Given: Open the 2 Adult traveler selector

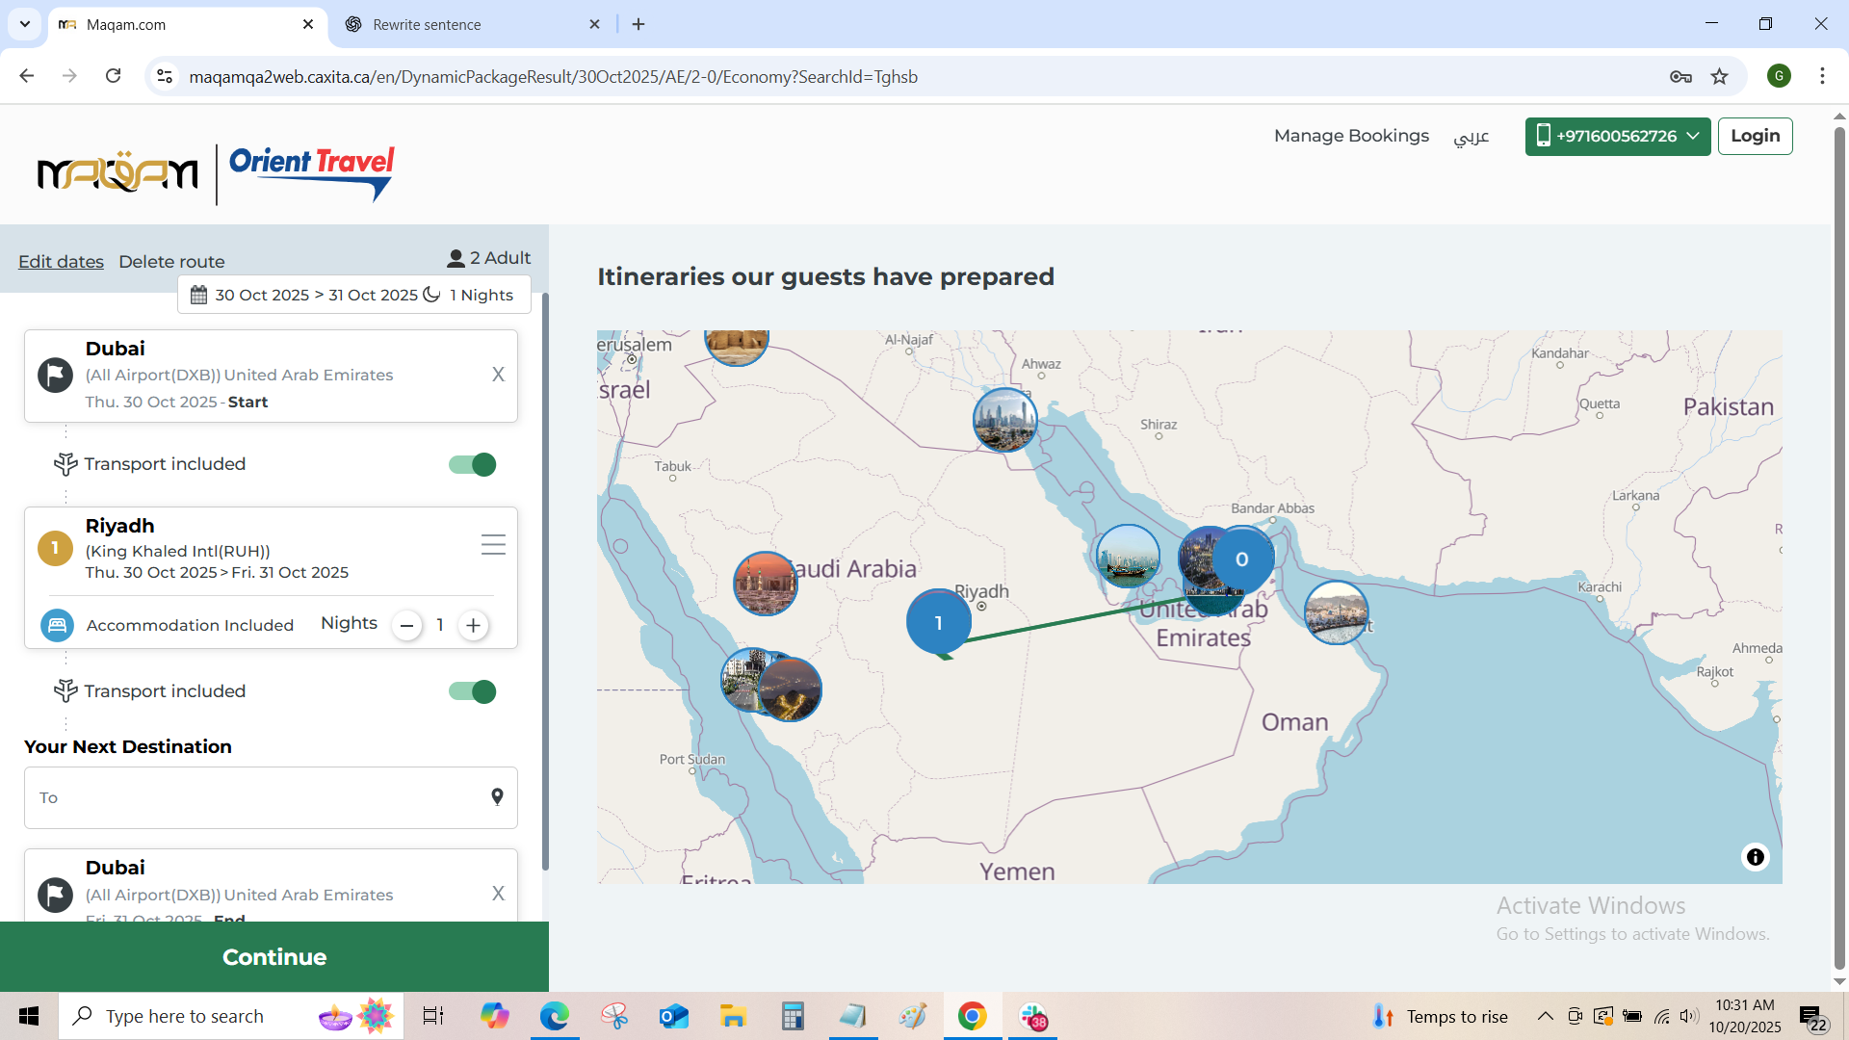Looking at the screenshot, I should [x=488, y=258].
